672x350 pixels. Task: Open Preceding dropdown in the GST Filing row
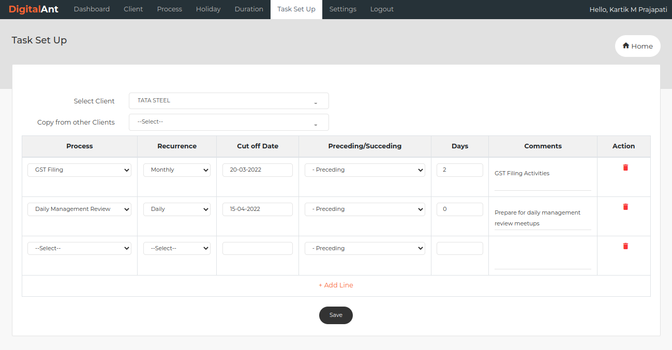point(365,170)
